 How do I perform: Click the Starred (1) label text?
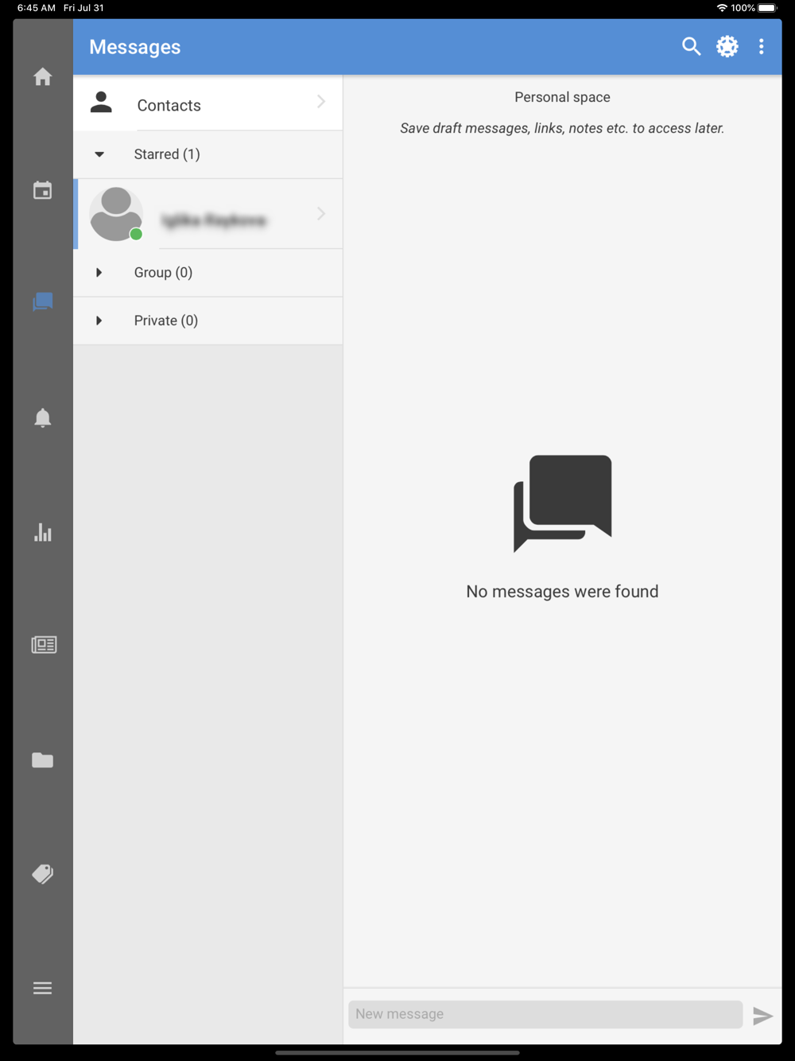tap(167, 154)
